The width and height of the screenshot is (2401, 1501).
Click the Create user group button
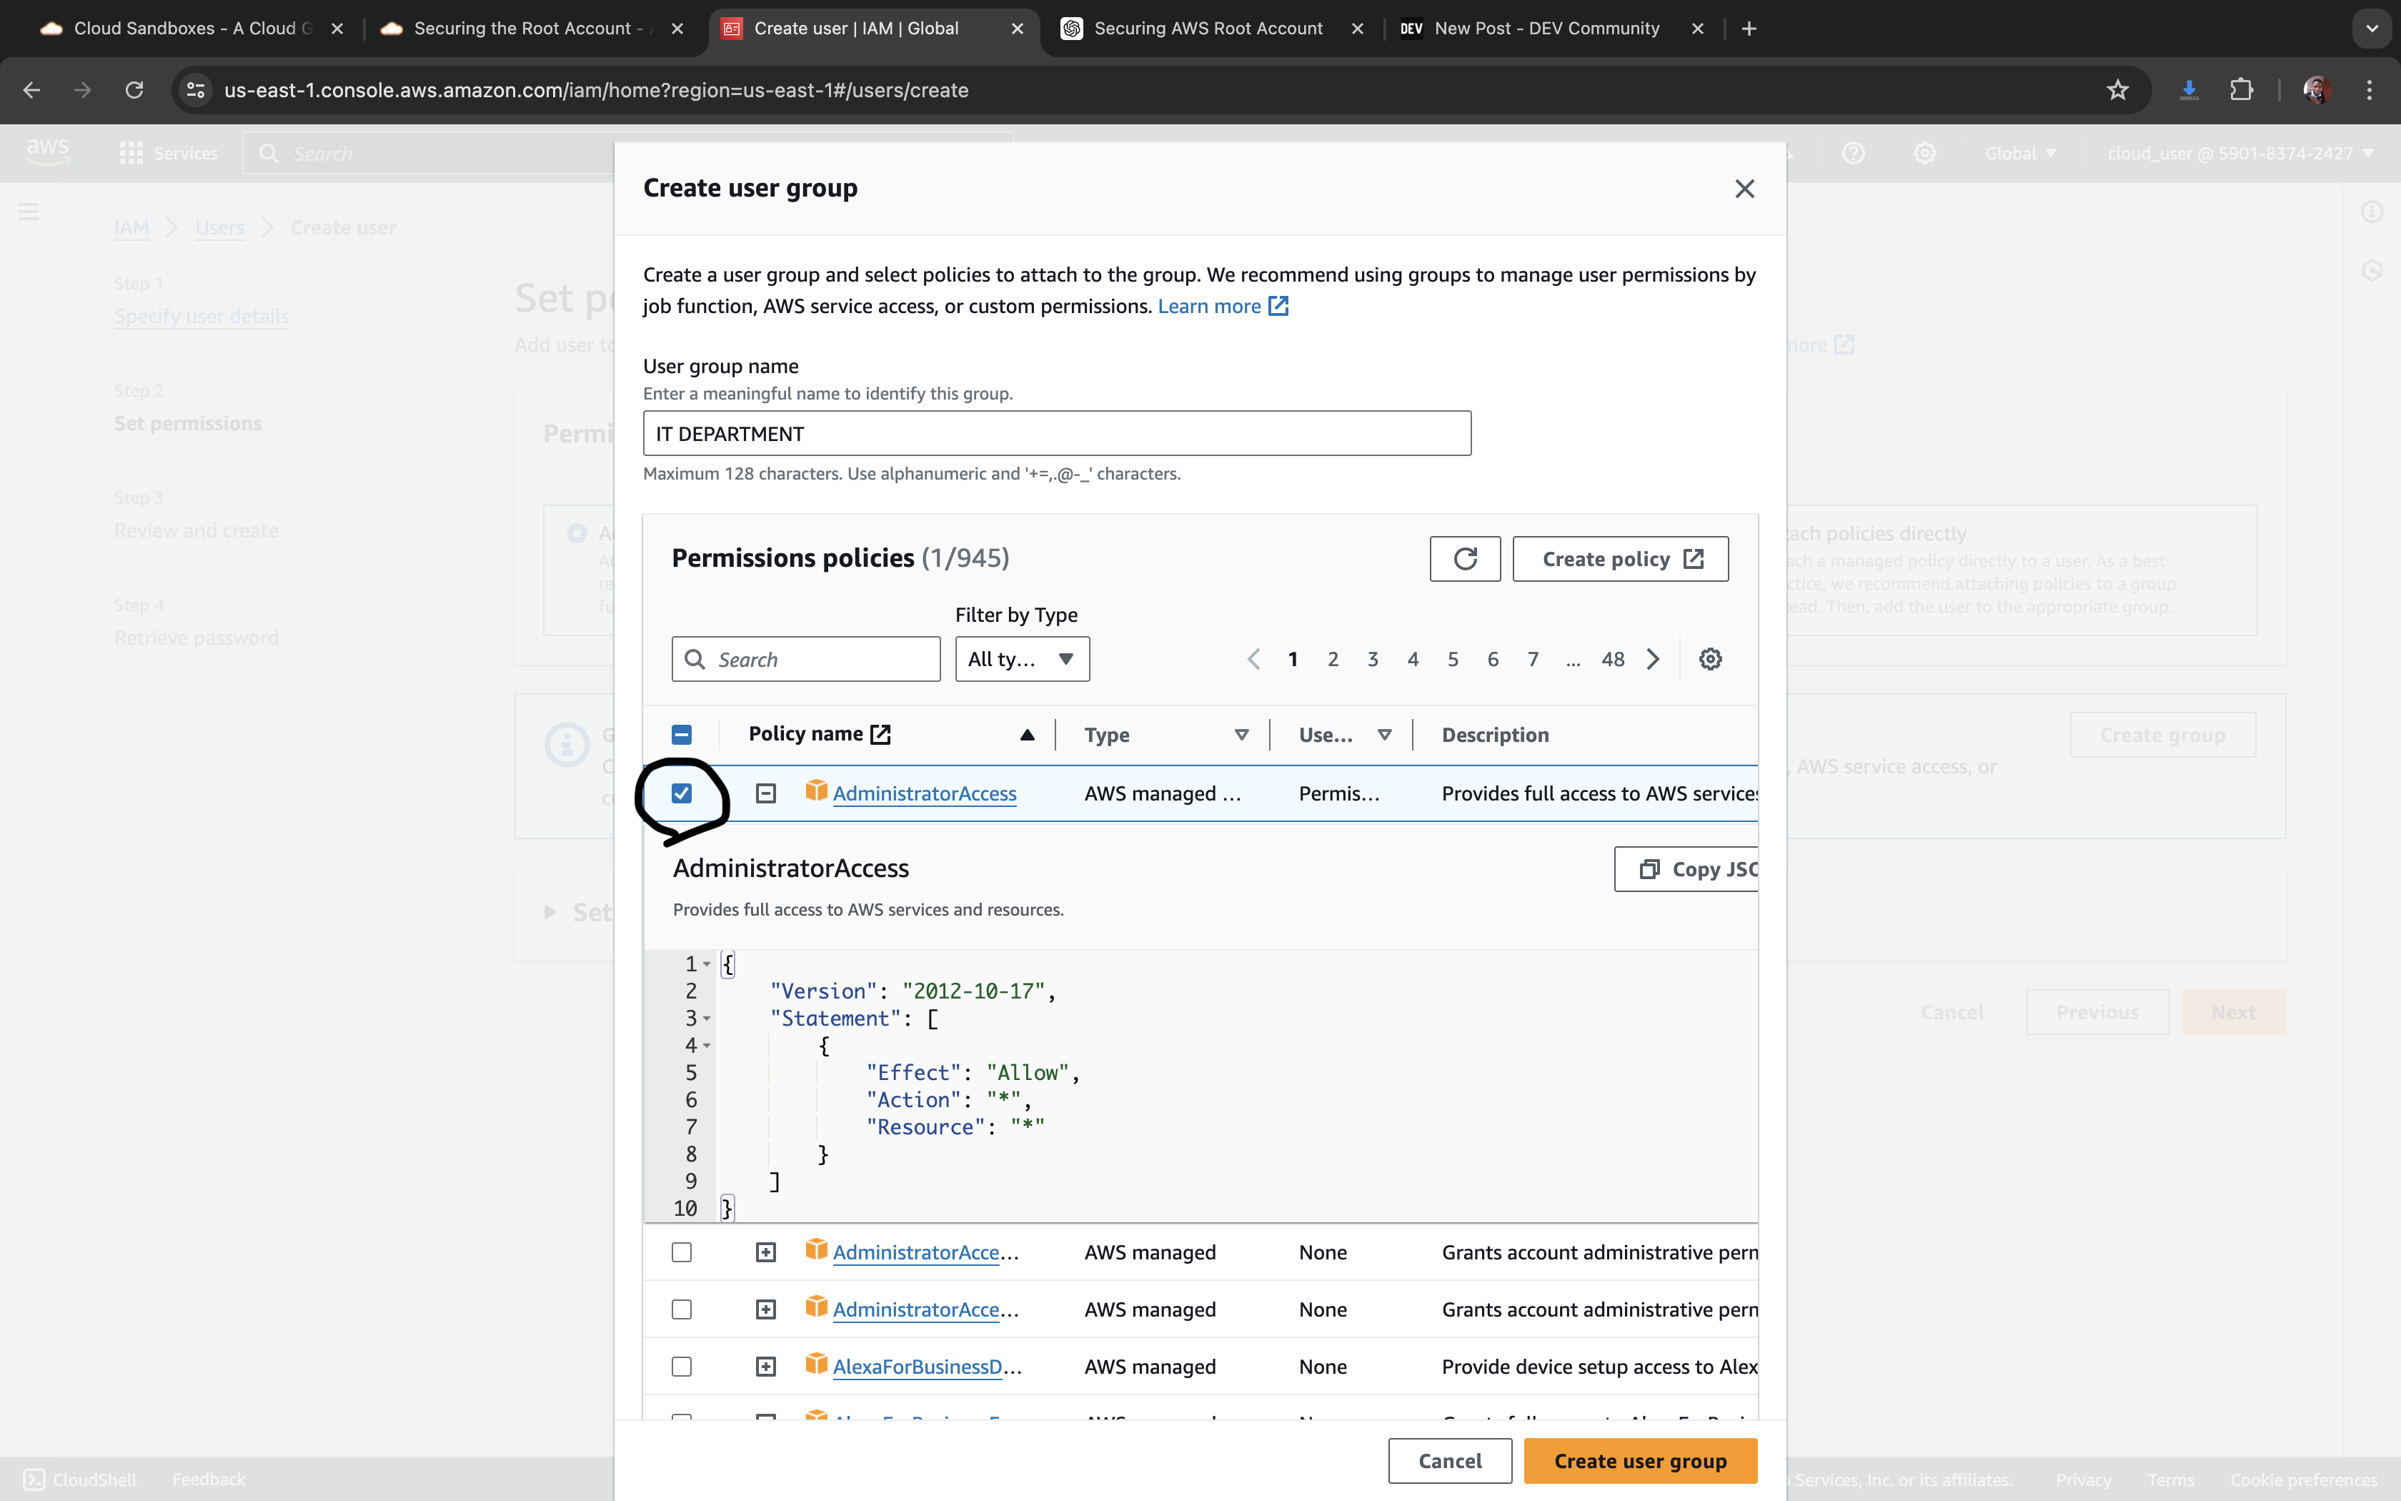pos(1640,1460)
